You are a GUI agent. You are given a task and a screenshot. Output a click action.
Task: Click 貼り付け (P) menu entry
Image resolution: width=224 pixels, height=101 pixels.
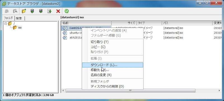pyautogui.click(x=113, y=52)
